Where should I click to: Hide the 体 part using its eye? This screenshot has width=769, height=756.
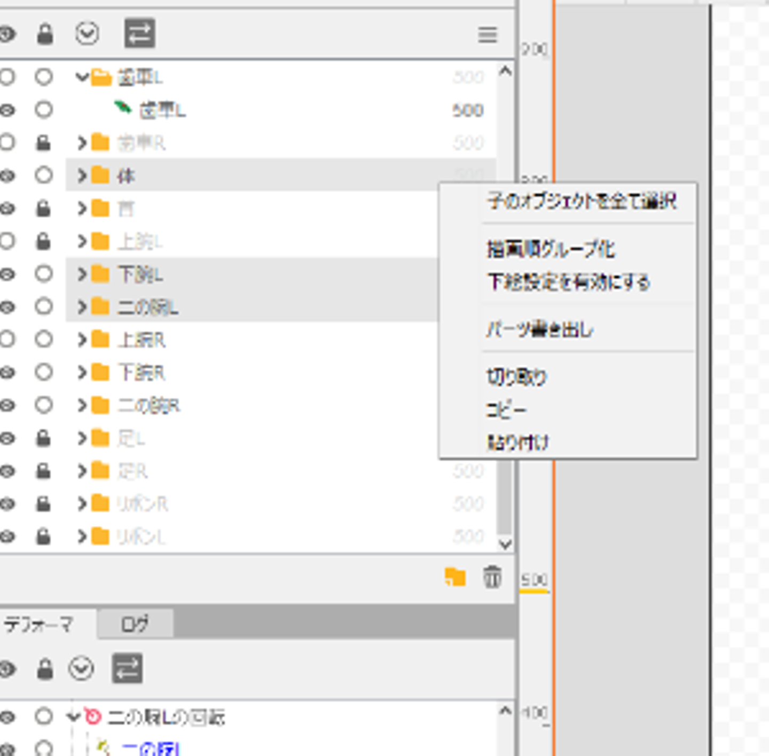tap(6, 176)
